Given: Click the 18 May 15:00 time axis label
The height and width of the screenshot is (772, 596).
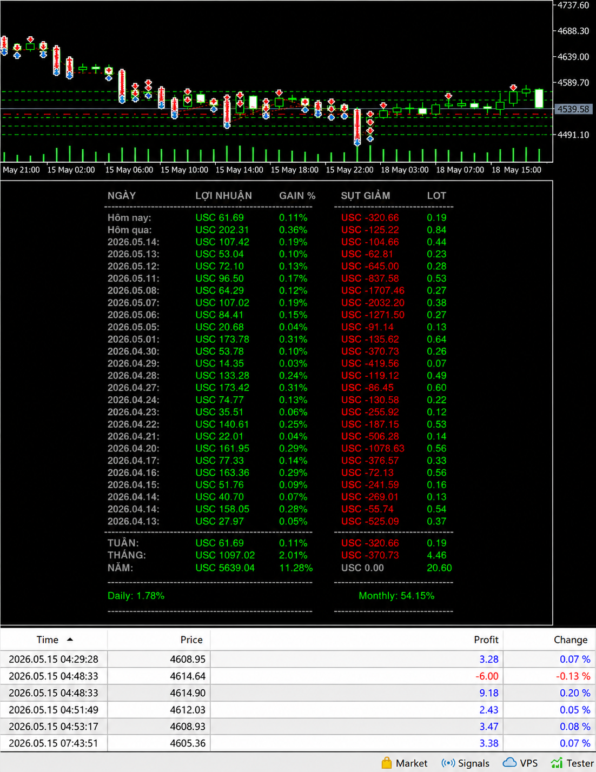Looking at the screenshot, I should click(516, 170).
